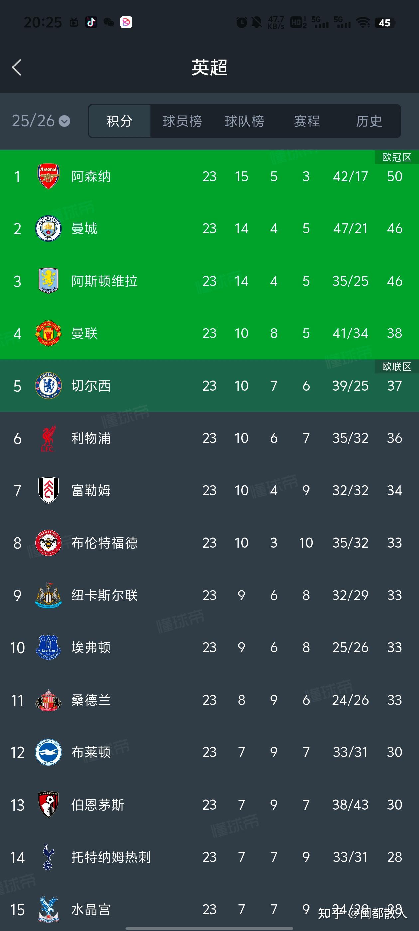Tap the Brighton badge
The image size is (419, 931).
[x=48, y=752]
